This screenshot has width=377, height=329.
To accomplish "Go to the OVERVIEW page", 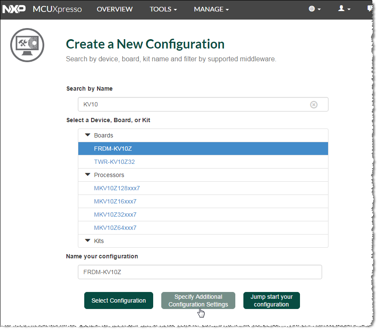I will (114, 9).
